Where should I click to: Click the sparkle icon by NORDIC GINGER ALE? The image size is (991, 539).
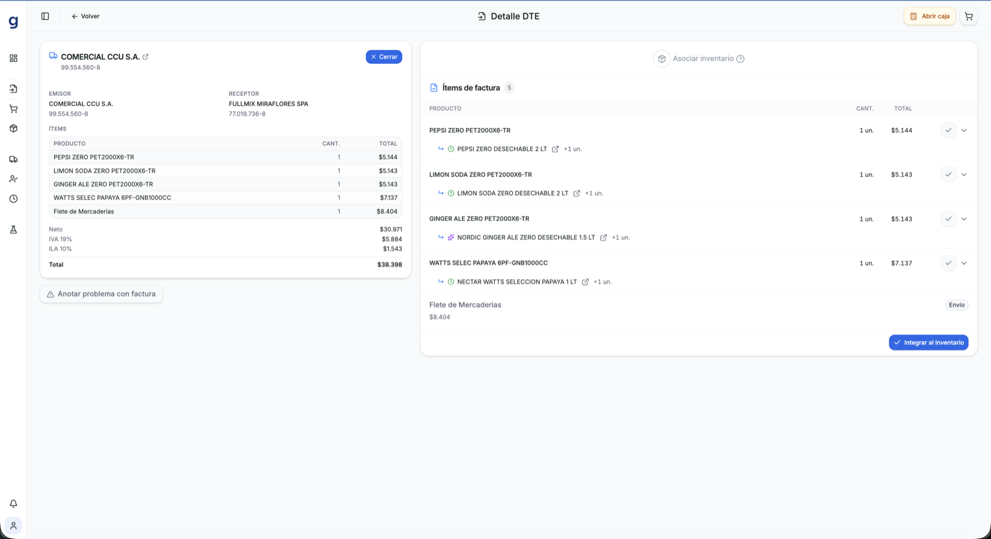451,238
